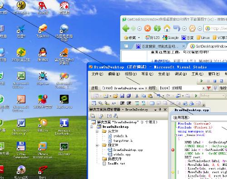This screenshot has height=179, width=227.
Task: Open the 调试(D) menu in Visual Studio
Action: [181, 74]
